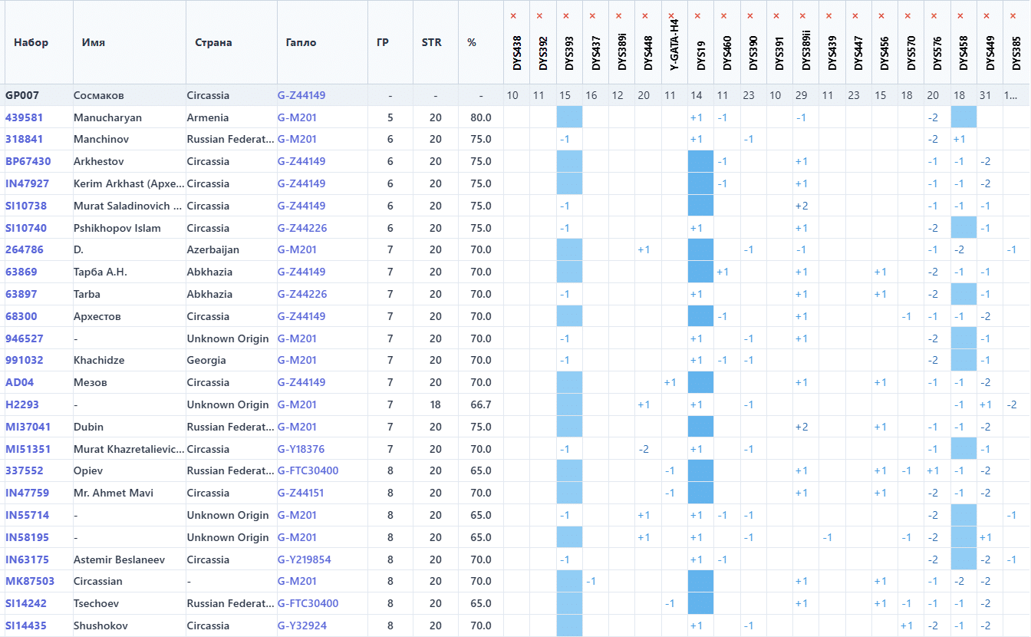Open the SI14435 kit link for Shushokov
This screenshot has width=1031, height=637.
26,625
